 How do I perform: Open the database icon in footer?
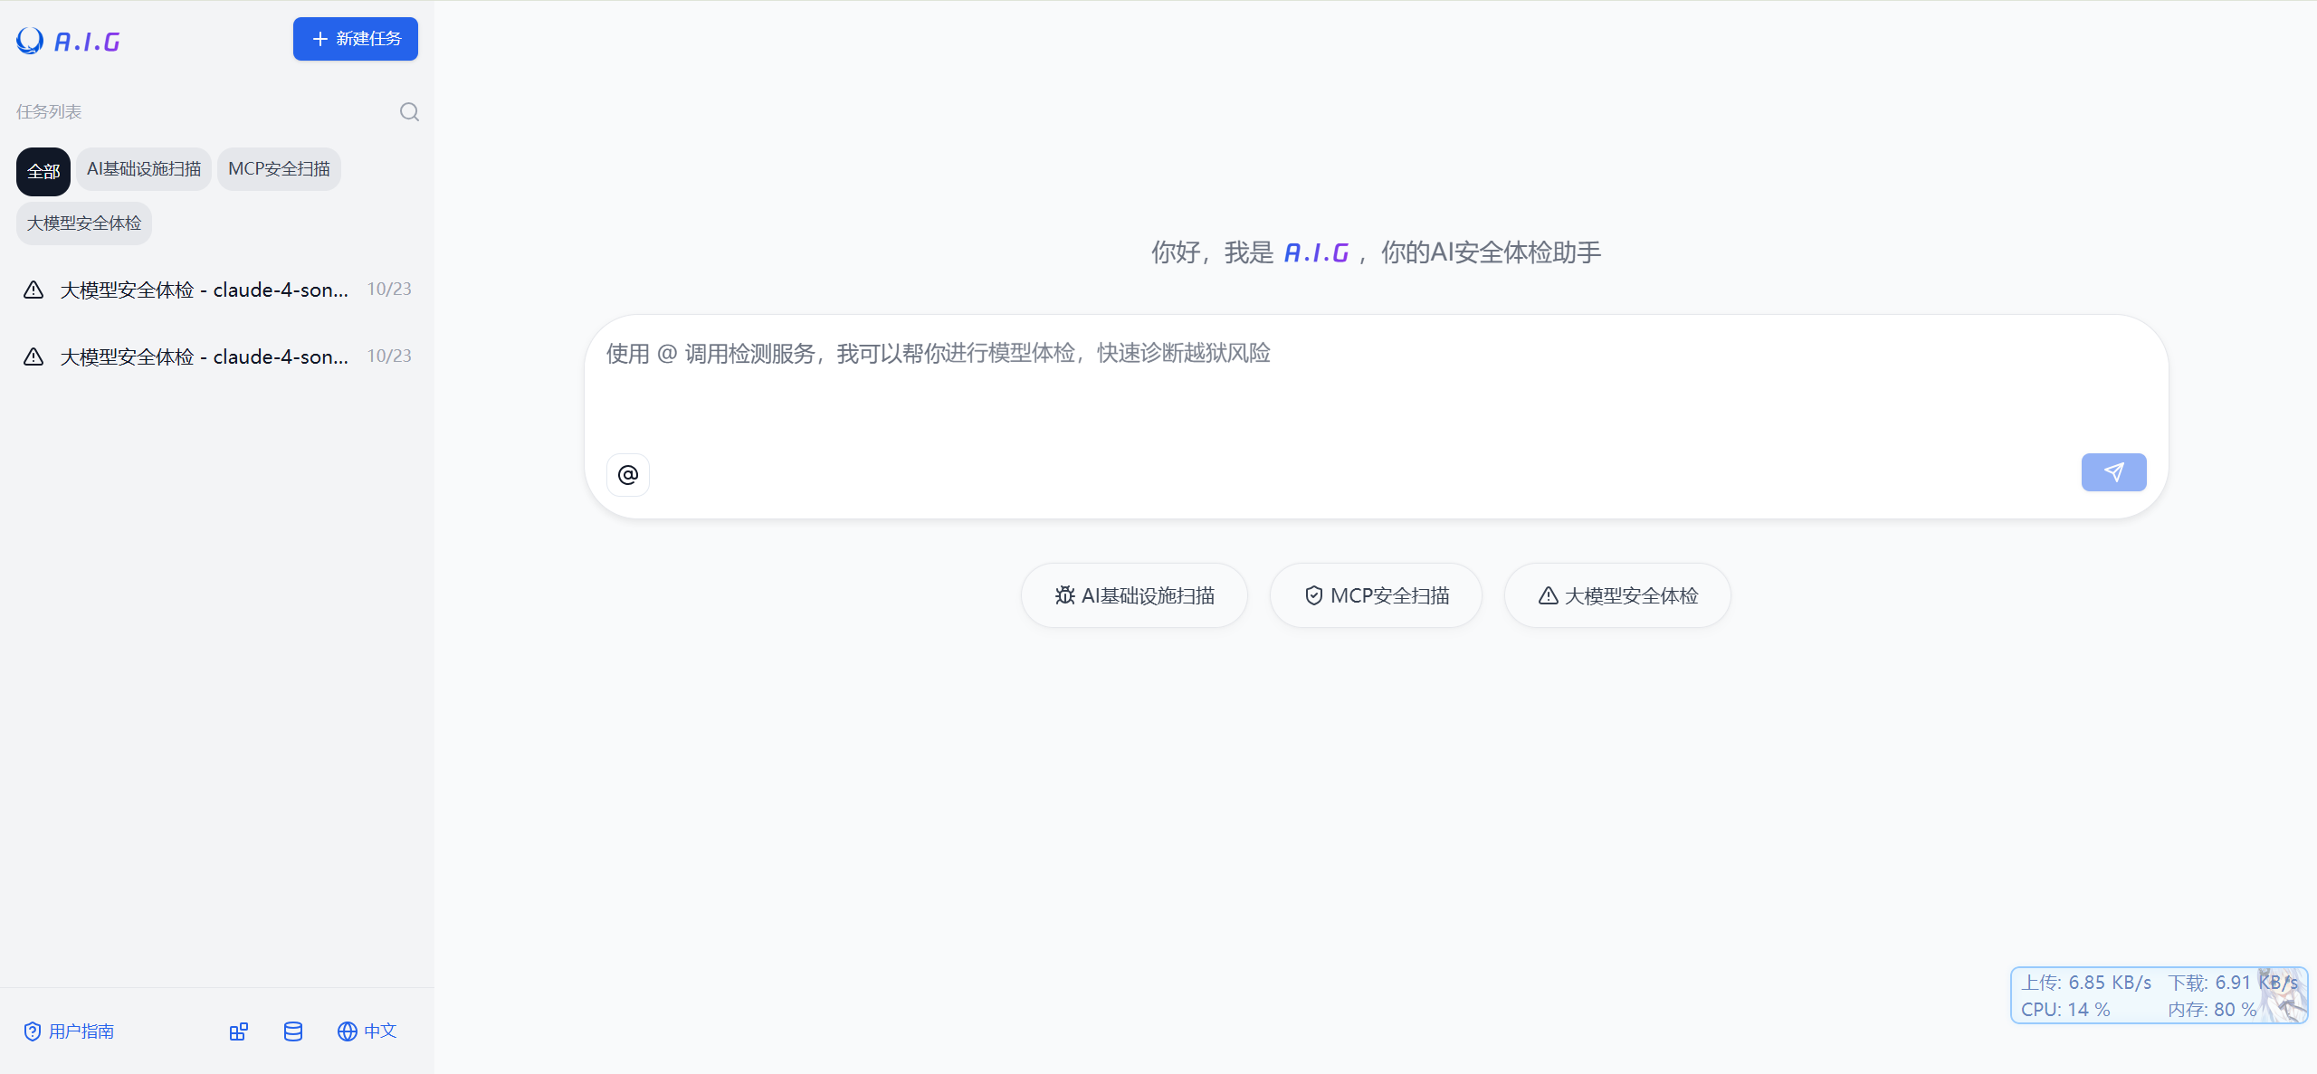[x=293, y=1031]
